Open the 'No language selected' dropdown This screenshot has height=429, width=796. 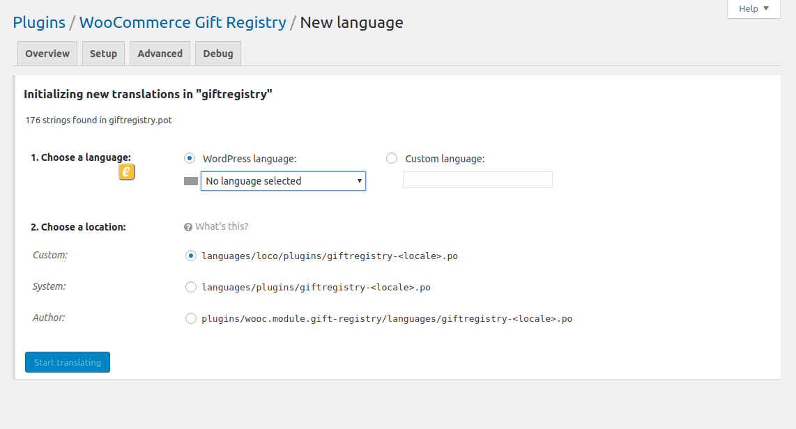pos(283,181)
